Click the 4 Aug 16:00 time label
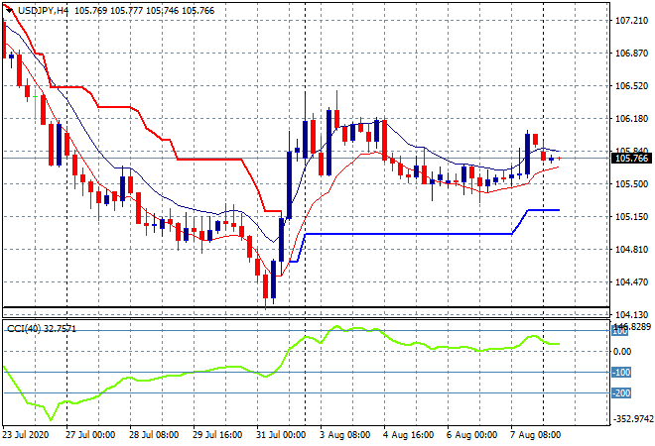The width and height of the screenshot is (655, 446). (x=409, y=435)
